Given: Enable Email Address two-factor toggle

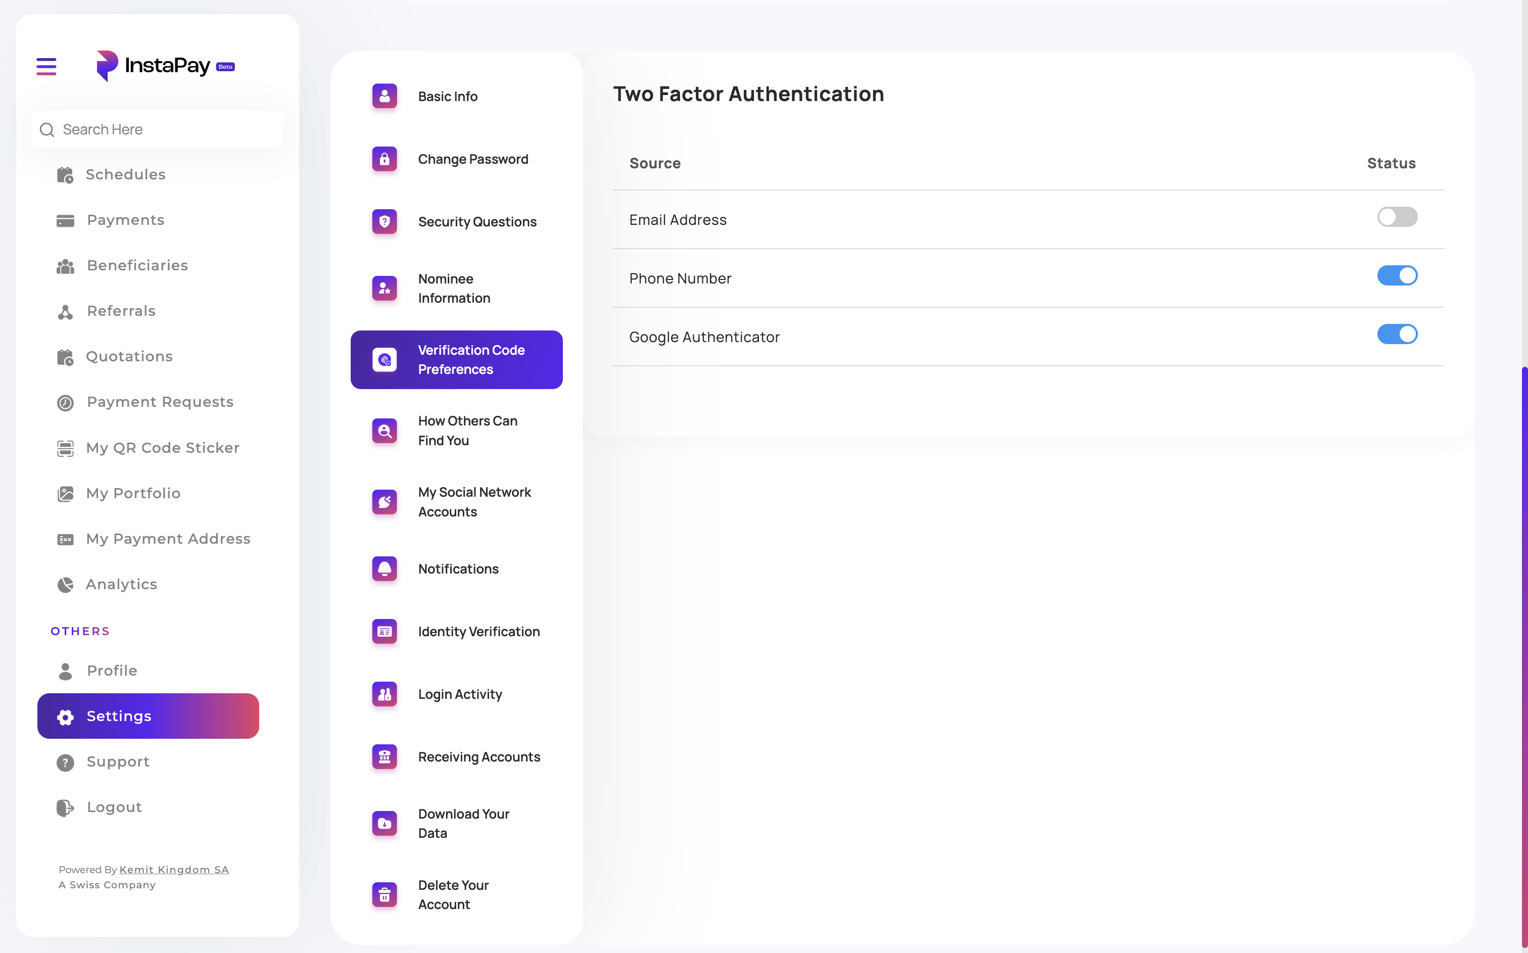Looking at the screenshot, I should point(1397,217).
